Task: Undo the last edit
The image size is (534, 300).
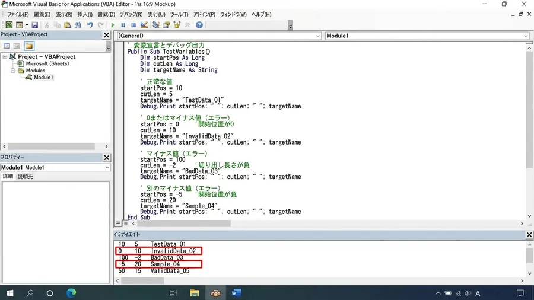Action: pyautogui.click(x=90, y=25)
